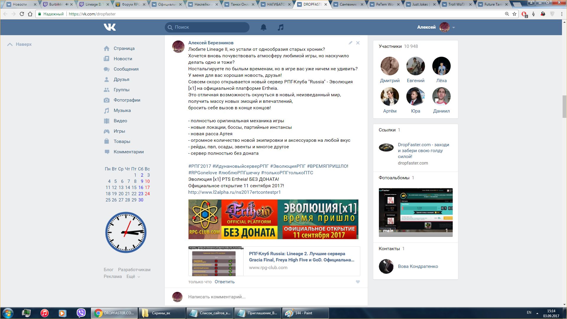This screenshot has width=567, height=319.
Task: Edit the comment with pencil icon
Action: click(350, 43)
